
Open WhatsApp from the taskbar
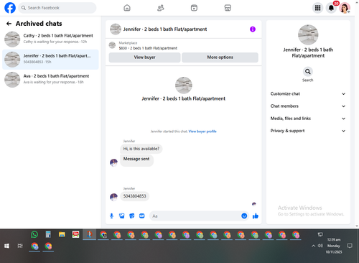34,234
